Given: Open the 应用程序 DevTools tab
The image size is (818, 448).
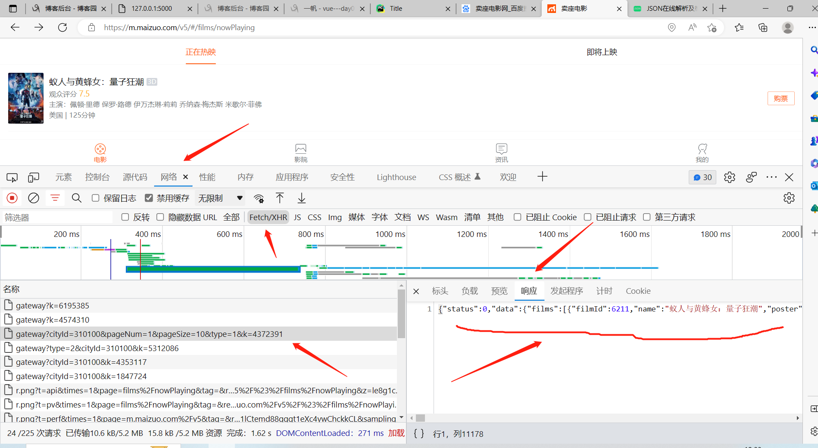Looking at the screenshot, I should tap(292, 177).
